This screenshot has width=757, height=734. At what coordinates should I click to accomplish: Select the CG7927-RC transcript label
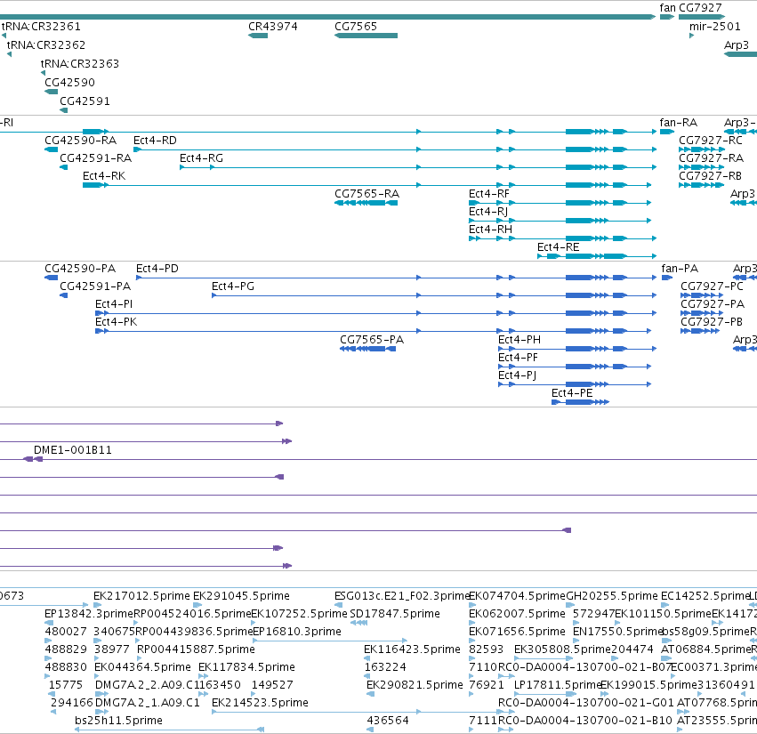pos(711,141)
